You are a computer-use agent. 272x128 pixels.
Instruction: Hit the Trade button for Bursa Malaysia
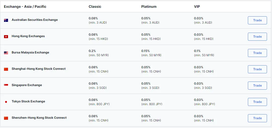pos(257,53)
